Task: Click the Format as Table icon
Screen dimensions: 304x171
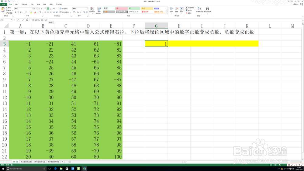Action: (99, 9)
